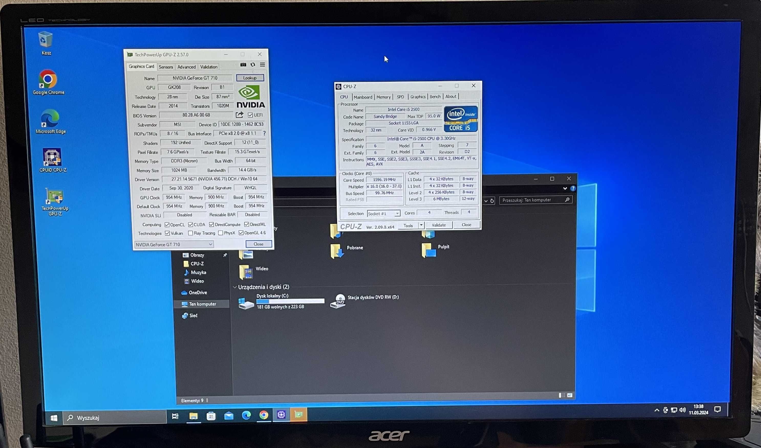Screen dimensions: 761x448
Task: Open Explorer address history dropdown
Action: [486, 201]
